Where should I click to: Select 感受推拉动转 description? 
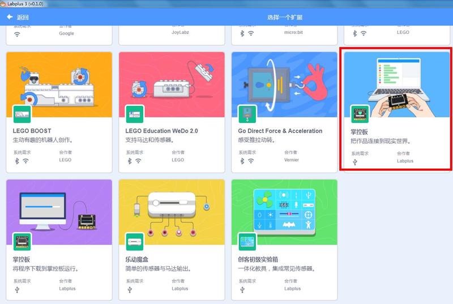point(257,140)
